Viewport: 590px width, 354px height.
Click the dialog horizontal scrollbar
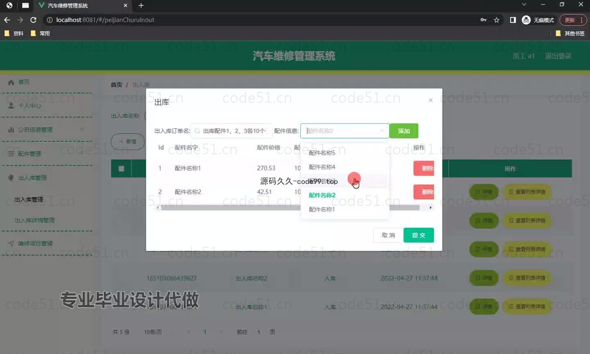(290, 208)
